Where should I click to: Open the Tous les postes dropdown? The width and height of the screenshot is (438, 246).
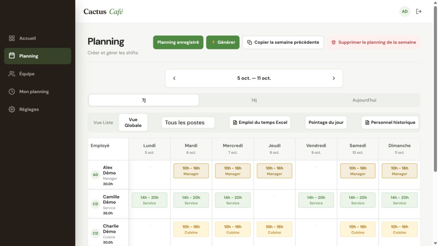click(188, 123)
